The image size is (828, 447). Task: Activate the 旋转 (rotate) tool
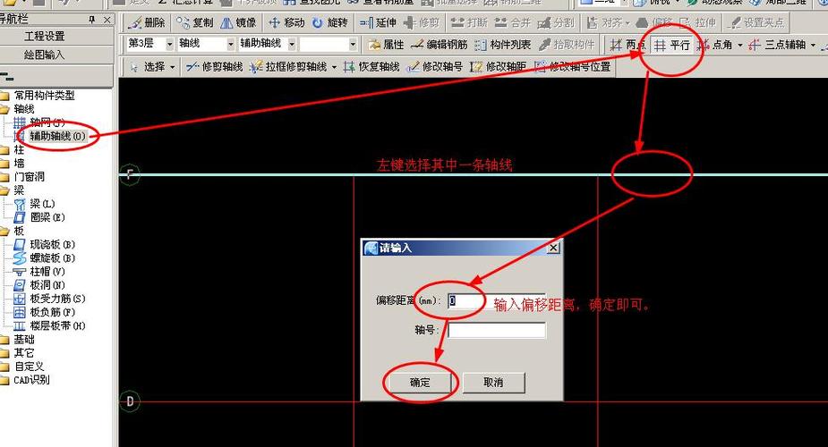330,22
